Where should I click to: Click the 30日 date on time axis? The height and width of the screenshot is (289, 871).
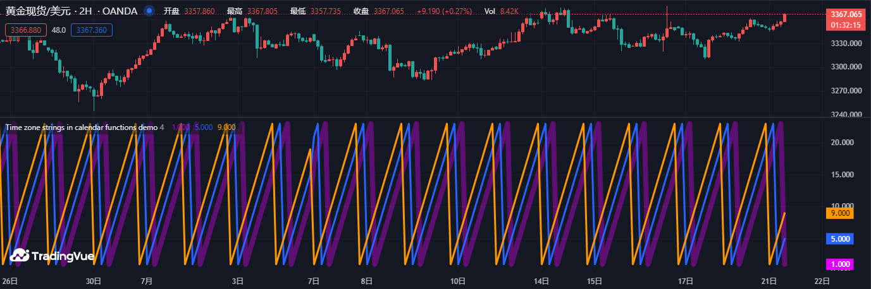93,281
